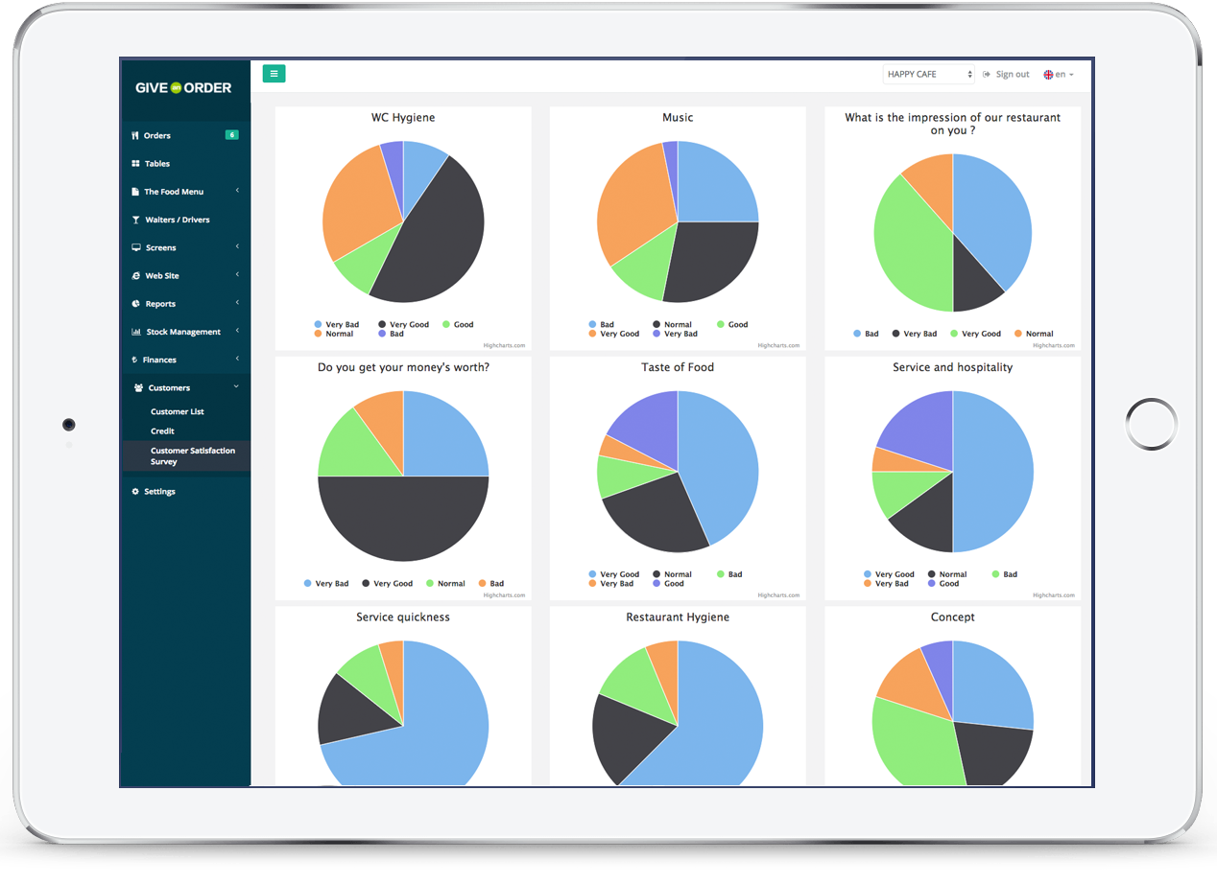The height and width of the screenshot is (884, 1217).
Task: Open Customer List in the sidebar
Action: (x=178, y=412)
